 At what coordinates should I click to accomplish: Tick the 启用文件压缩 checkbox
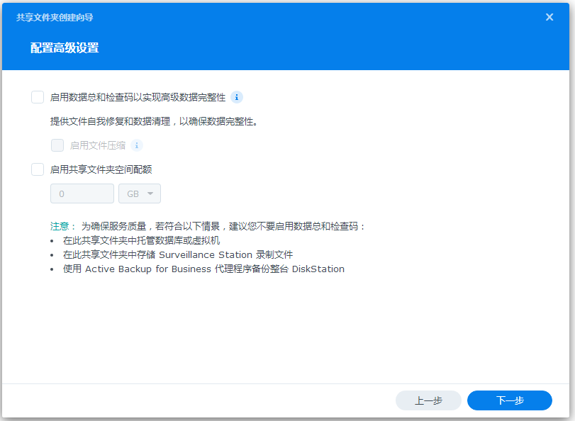pos(57,145)
